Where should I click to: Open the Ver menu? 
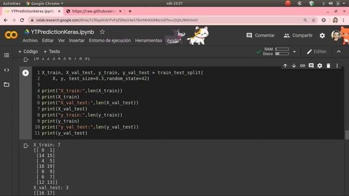point(62,40)
